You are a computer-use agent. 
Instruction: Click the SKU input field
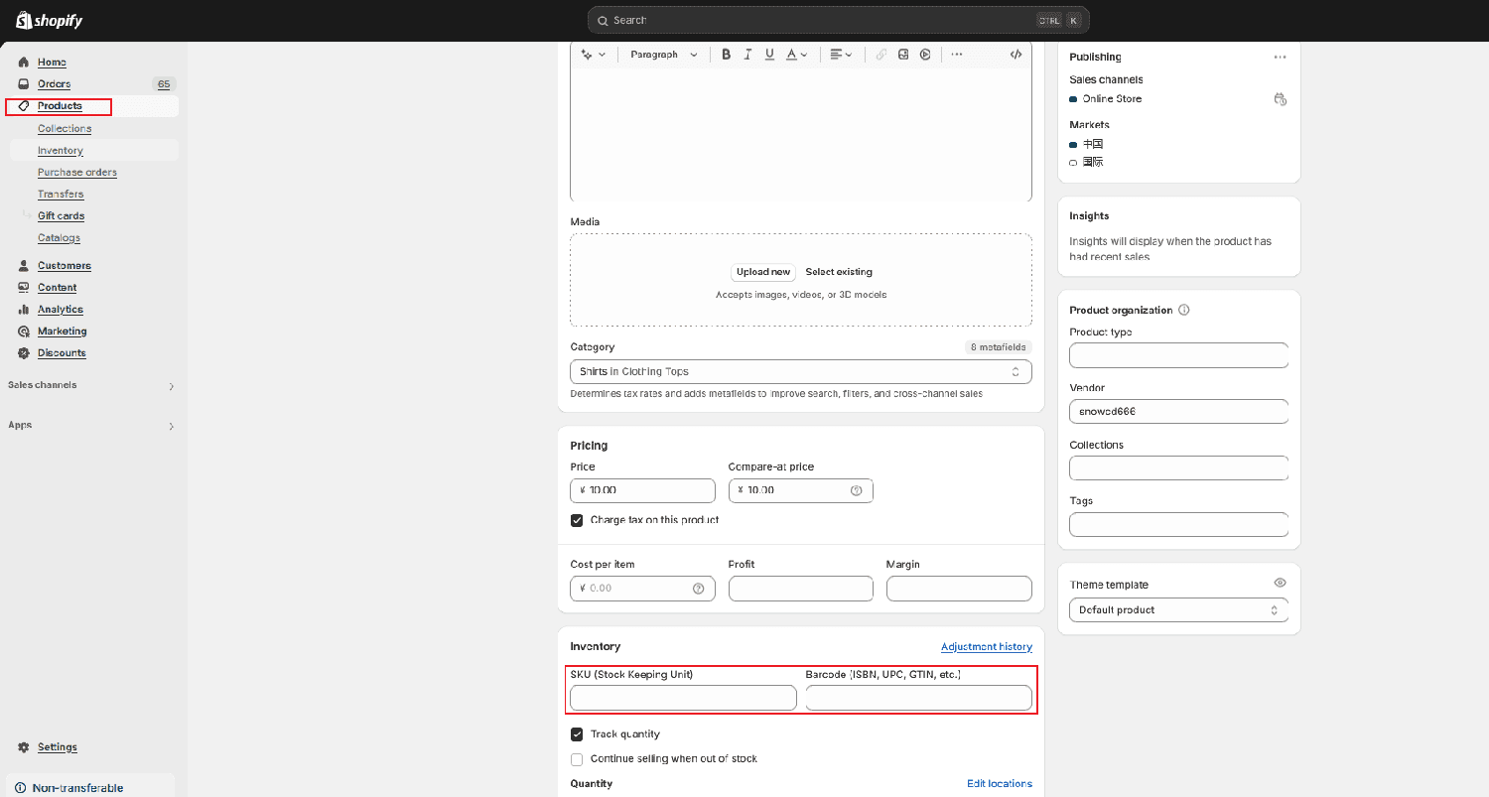coord(682,698)
